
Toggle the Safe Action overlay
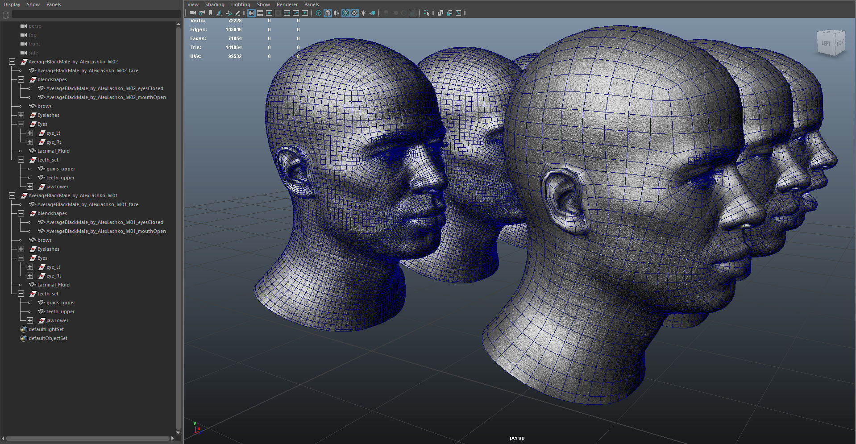click(x=296, y=13)
